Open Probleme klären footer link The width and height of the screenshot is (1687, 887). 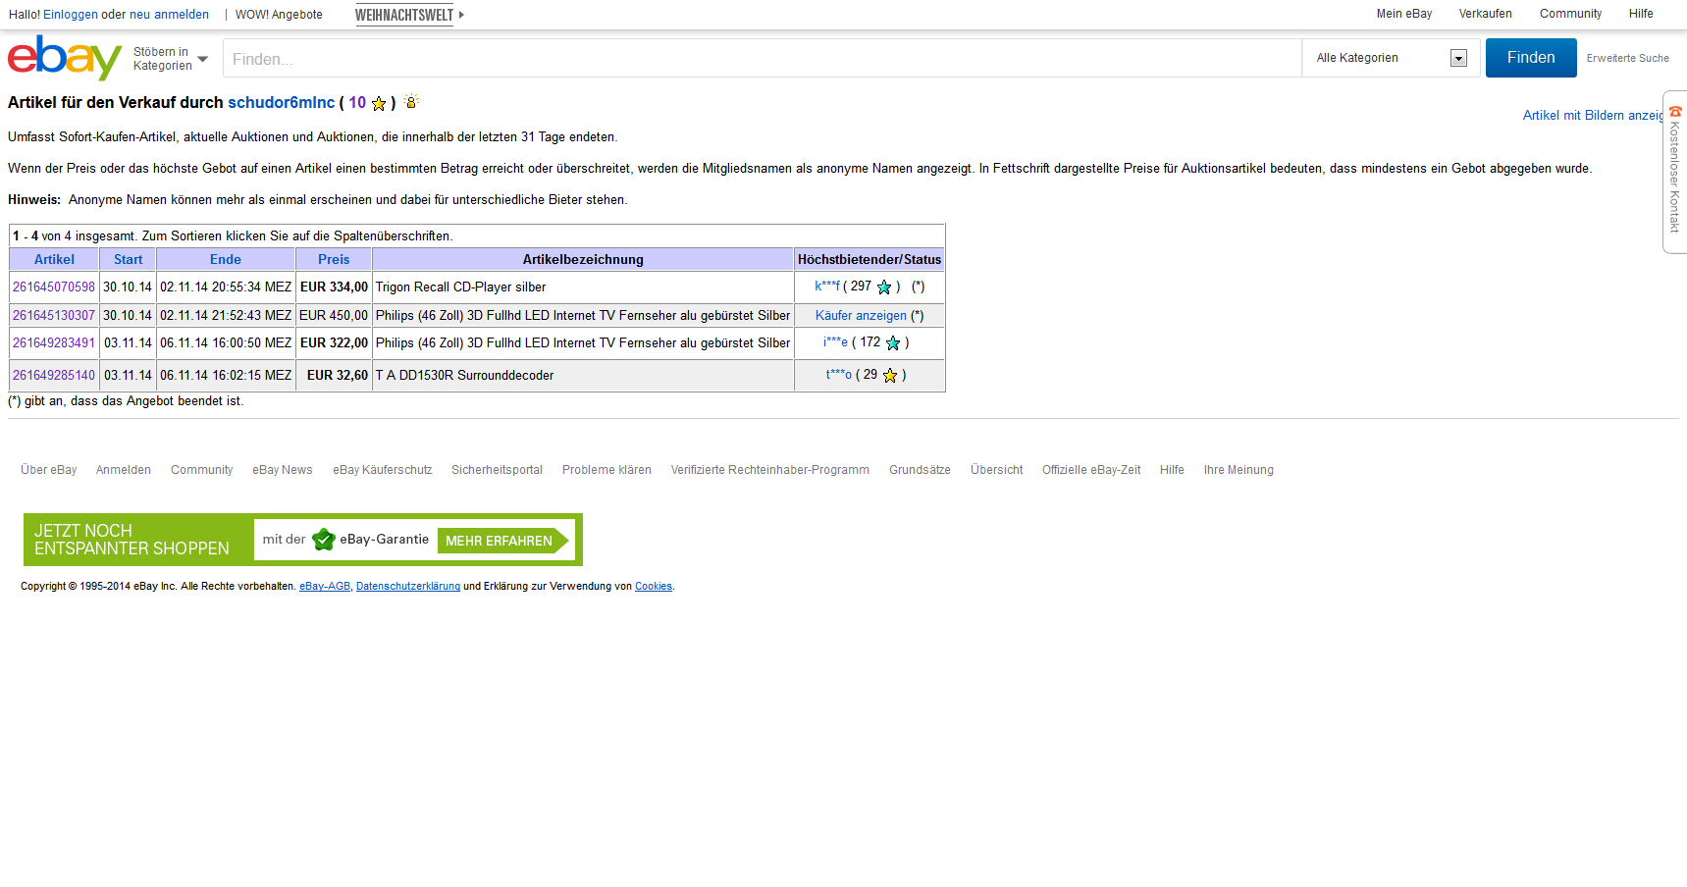606,470
